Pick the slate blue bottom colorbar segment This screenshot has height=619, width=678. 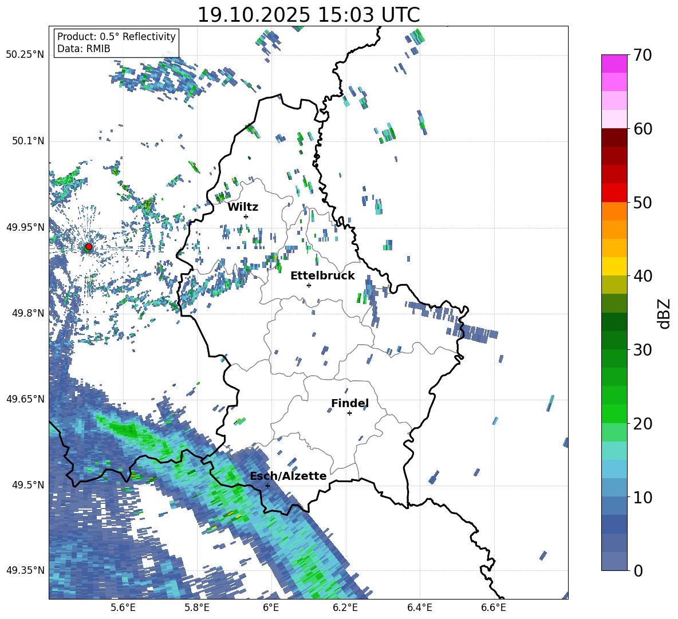(x=614, y=561)
